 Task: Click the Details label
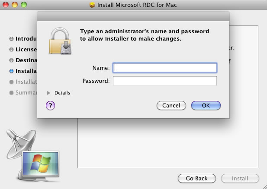pyautogui.click(x=62, y=93)
